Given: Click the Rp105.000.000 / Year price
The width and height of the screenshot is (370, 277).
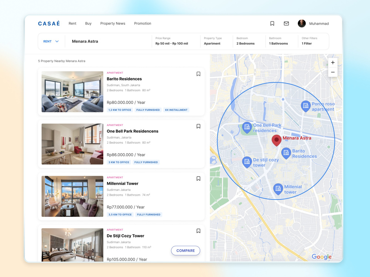Looking at the screenshot, I should (127, 259).
